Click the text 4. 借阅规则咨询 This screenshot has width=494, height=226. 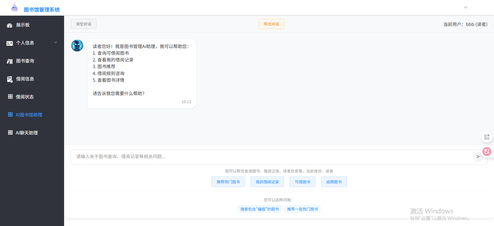pos(109,74)
